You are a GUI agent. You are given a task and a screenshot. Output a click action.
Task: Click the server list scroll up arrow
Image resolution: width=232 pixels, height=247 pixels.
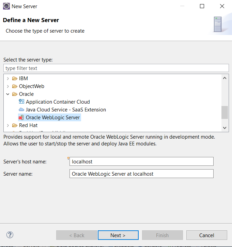click(225, 78)
